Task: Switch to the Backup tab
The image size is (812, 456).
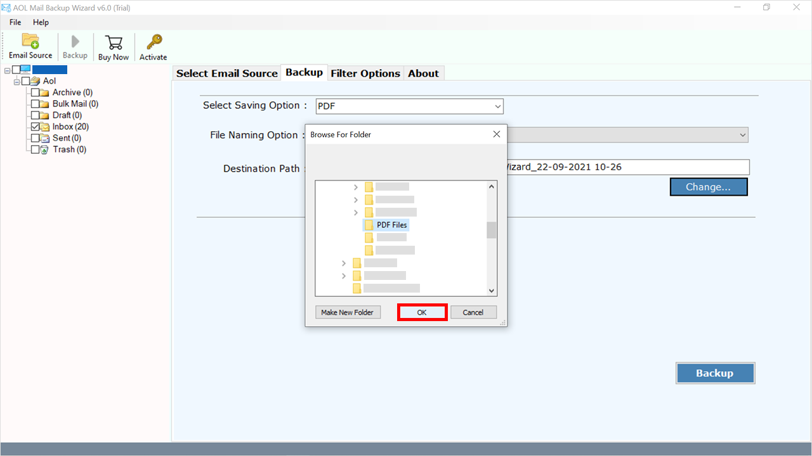Action: tap(304, 72)
